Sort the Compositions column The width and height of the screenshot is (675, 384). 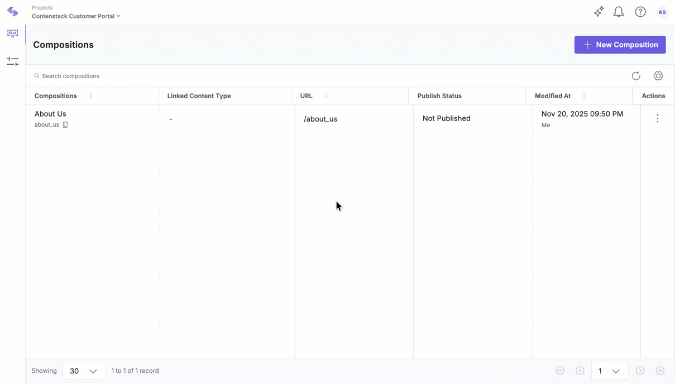[x=90, y=95]
